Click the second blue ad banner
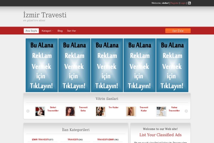This screenshot has width=214, height=143. tap(75, 65)
